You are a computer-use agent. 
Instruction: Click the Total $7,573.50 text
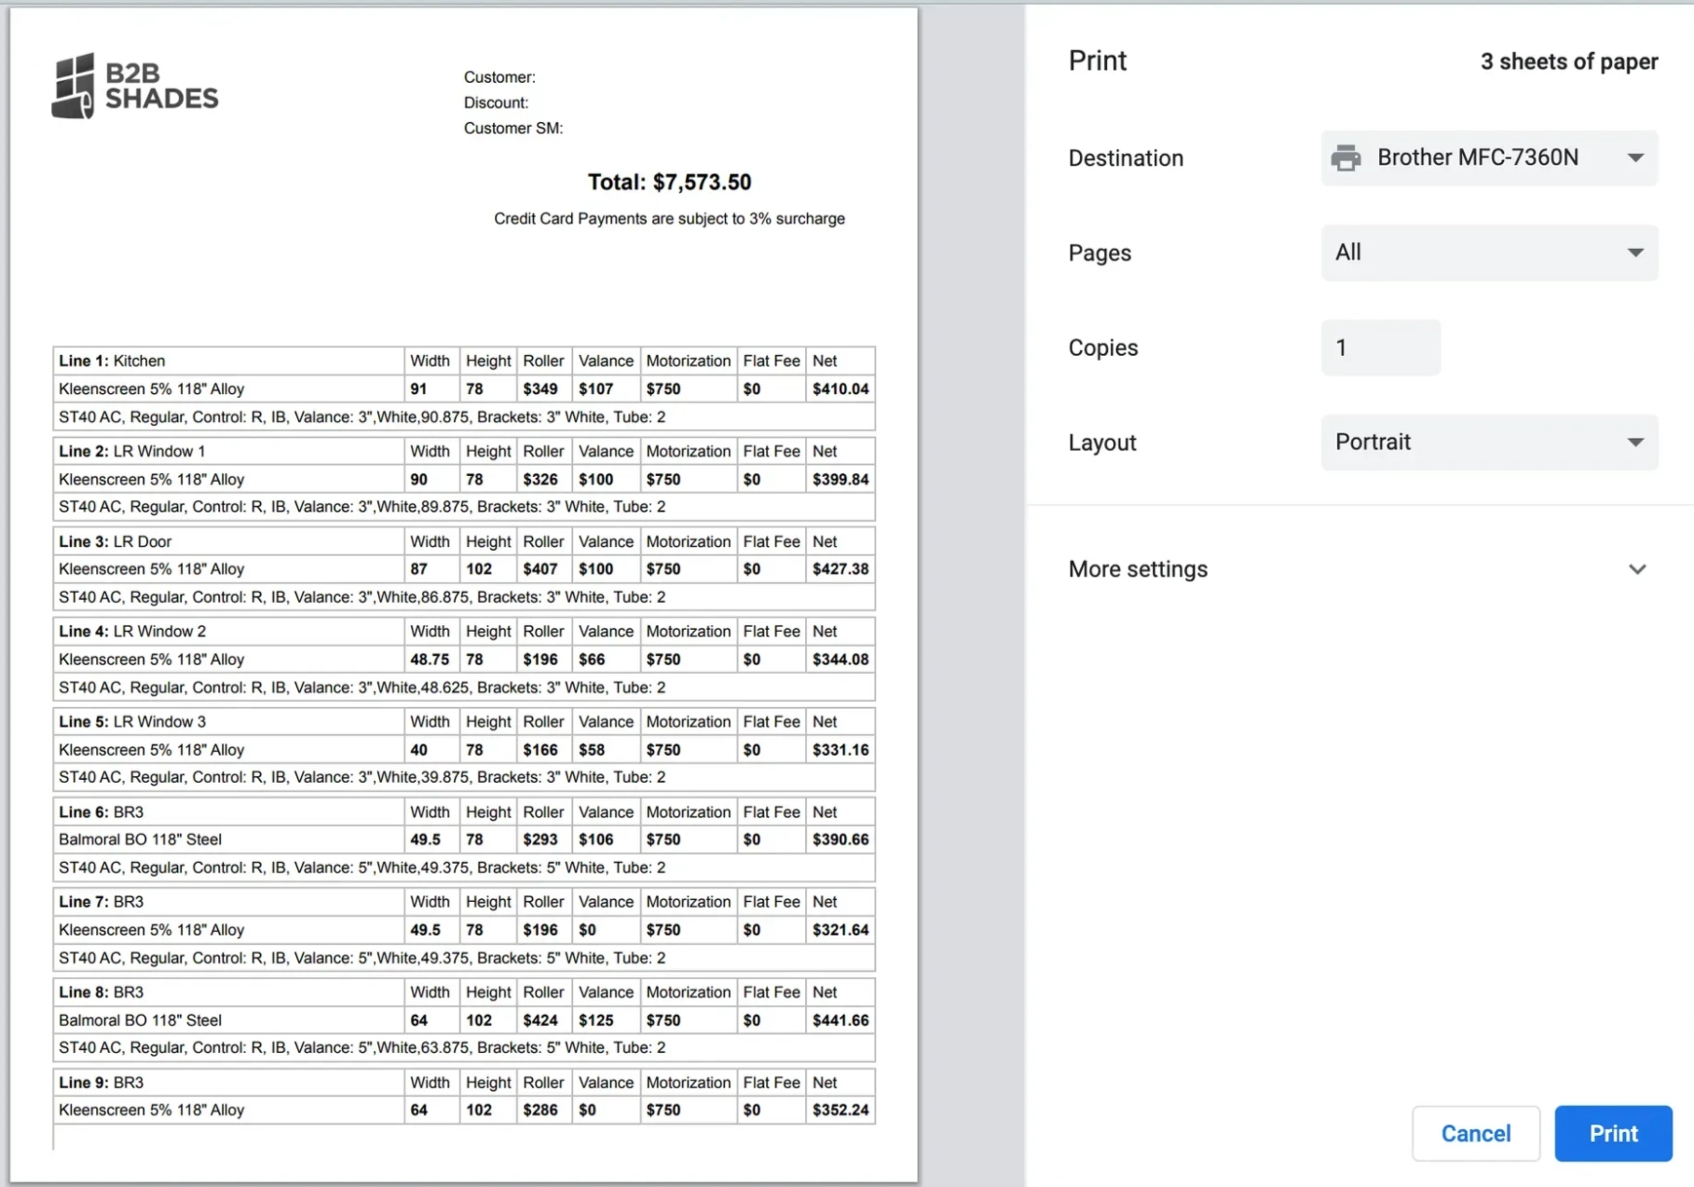pos(669,182)
